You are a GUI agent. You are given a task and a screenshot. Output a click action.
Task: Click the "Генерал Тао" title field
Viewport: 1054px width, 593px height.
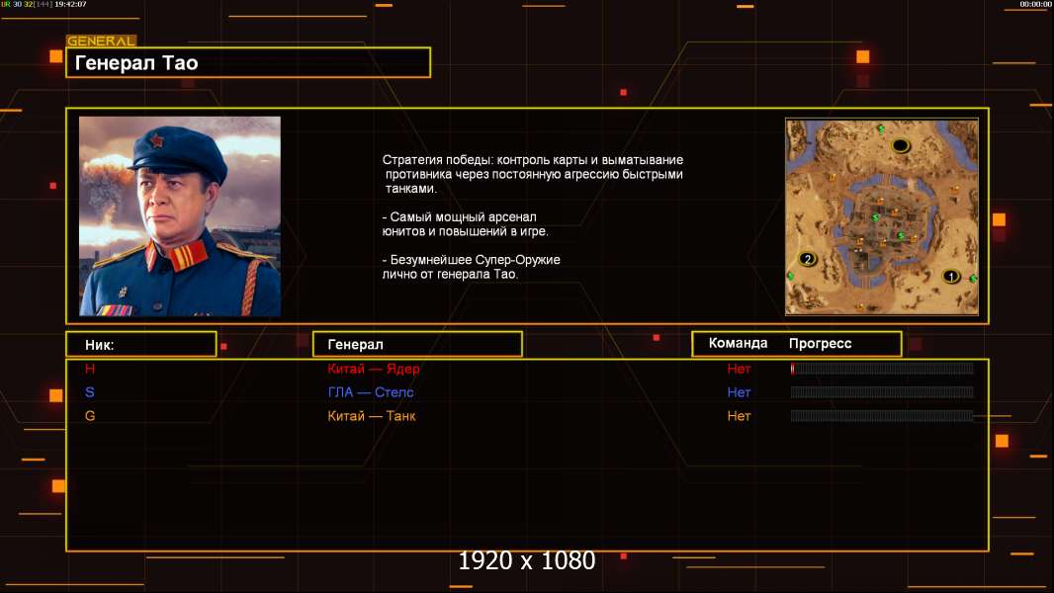pos(248,62)
